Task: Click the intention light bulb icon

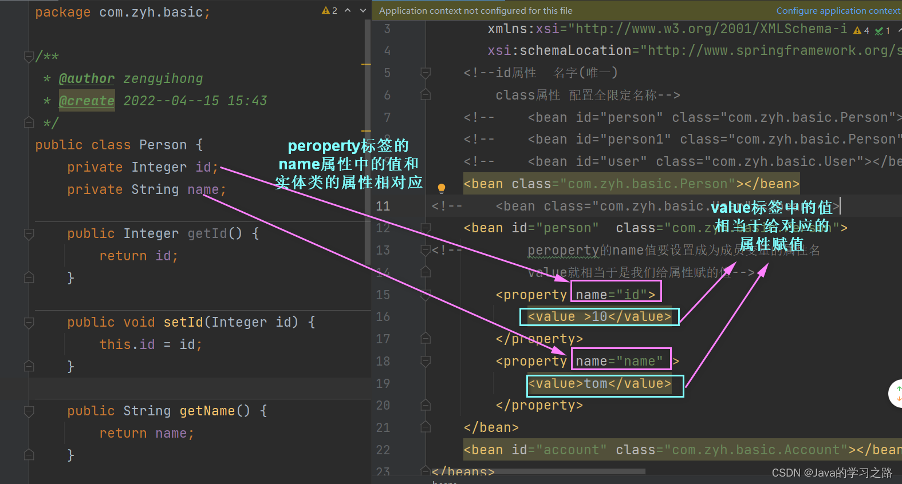Action: pyautogui.click(x=442, y=188)
